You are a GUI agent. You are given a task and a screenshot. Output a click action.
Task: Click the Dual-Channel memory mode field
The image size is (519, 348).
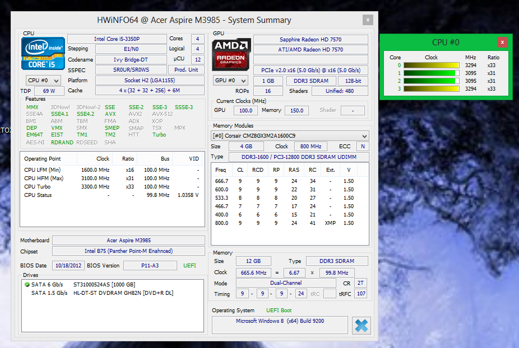[286, 283]
